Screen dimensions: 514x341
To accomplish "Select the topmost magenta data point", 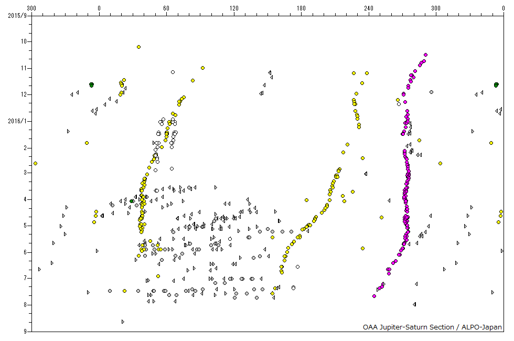I will coord(425,55).
